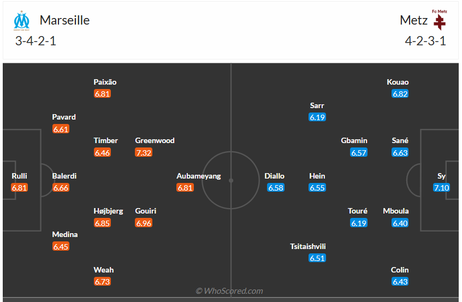The height and width of the screenshot is (302, 462).
Task: Select Colin's 6.43 rating badge
Action: [x=400, y=282]
